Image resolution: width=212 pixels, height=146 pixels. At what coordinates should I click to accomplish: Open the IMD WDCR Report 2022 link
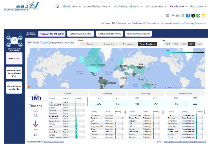tap(54, 142)
